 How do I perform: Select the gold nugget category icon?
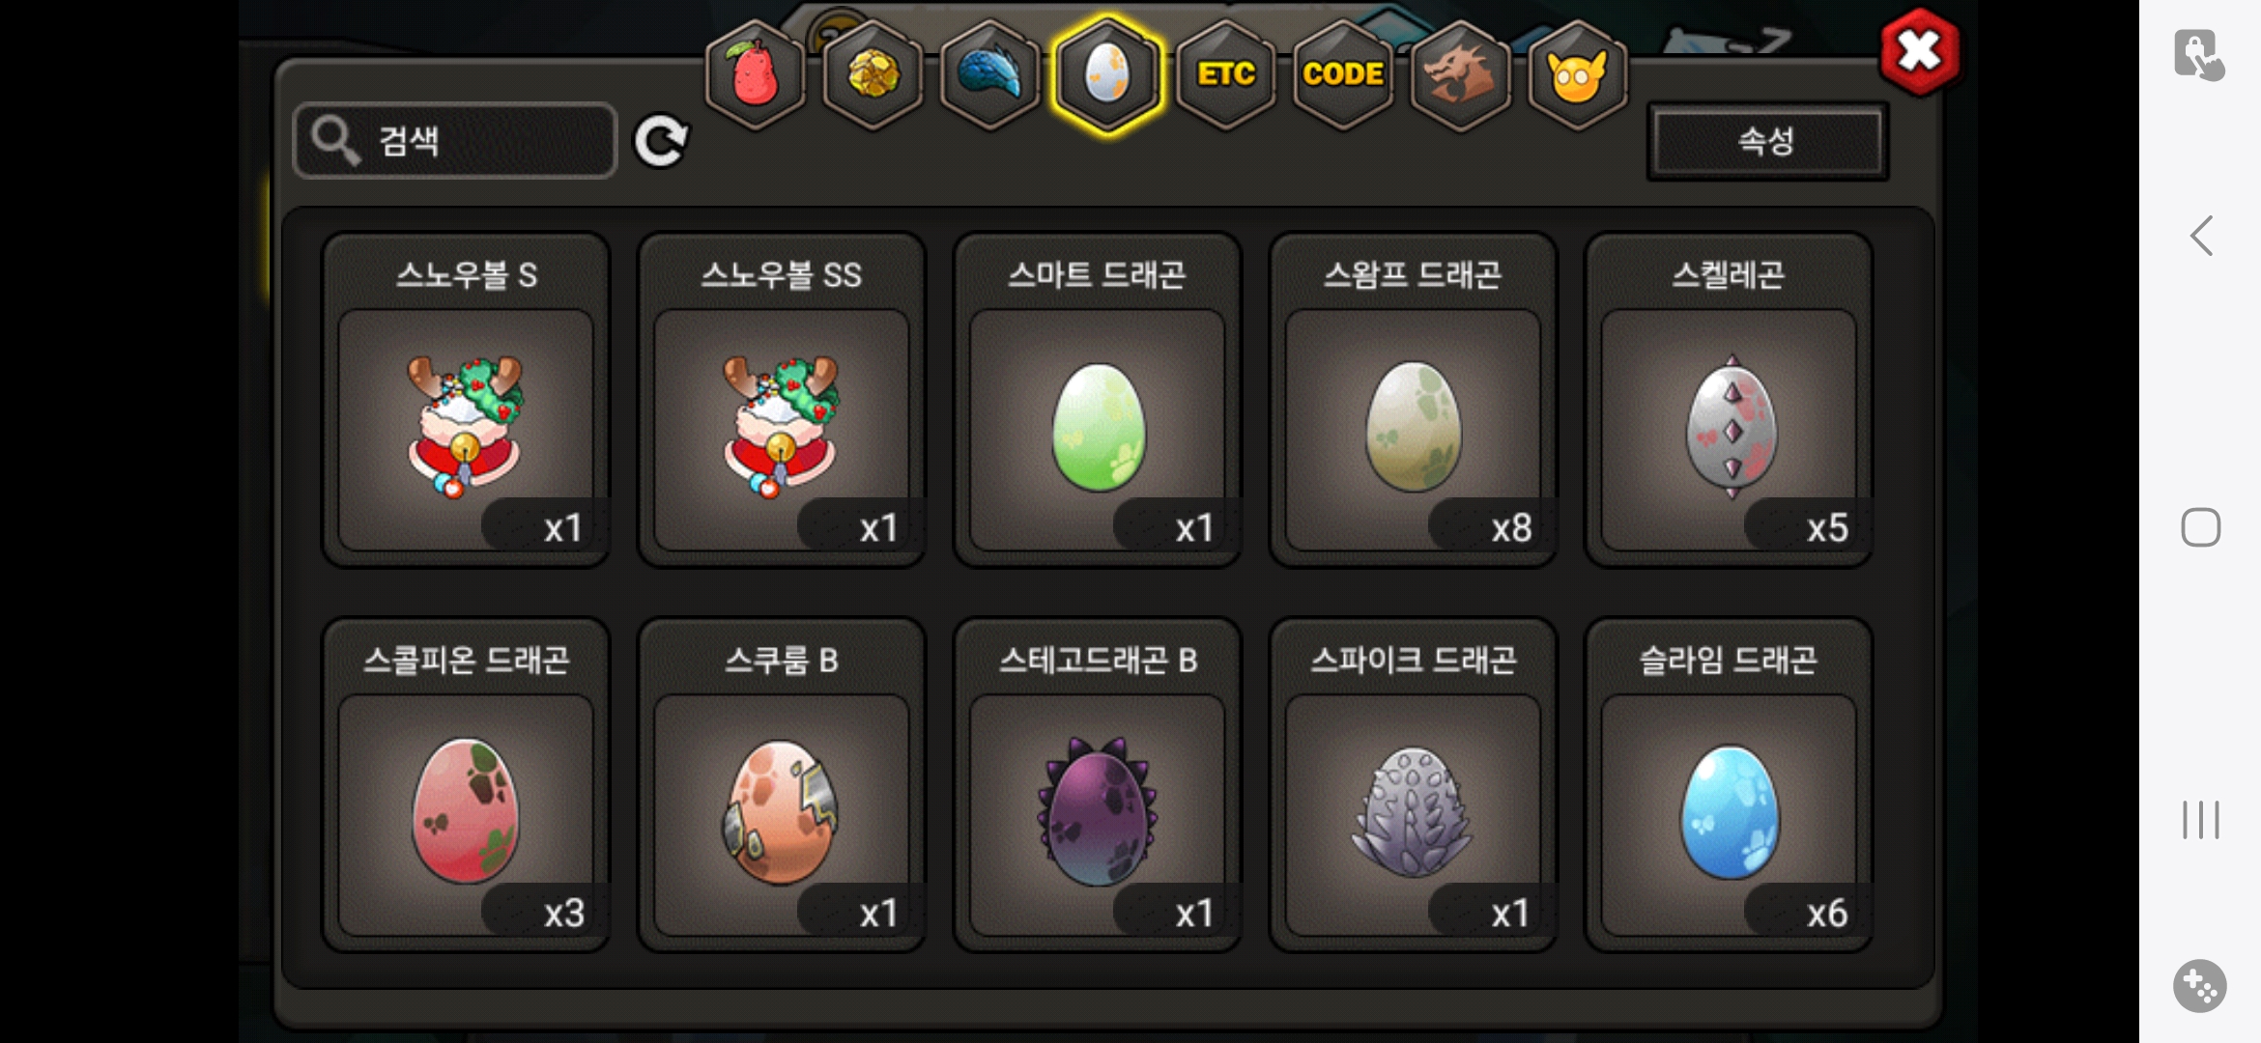pos(873,74)
